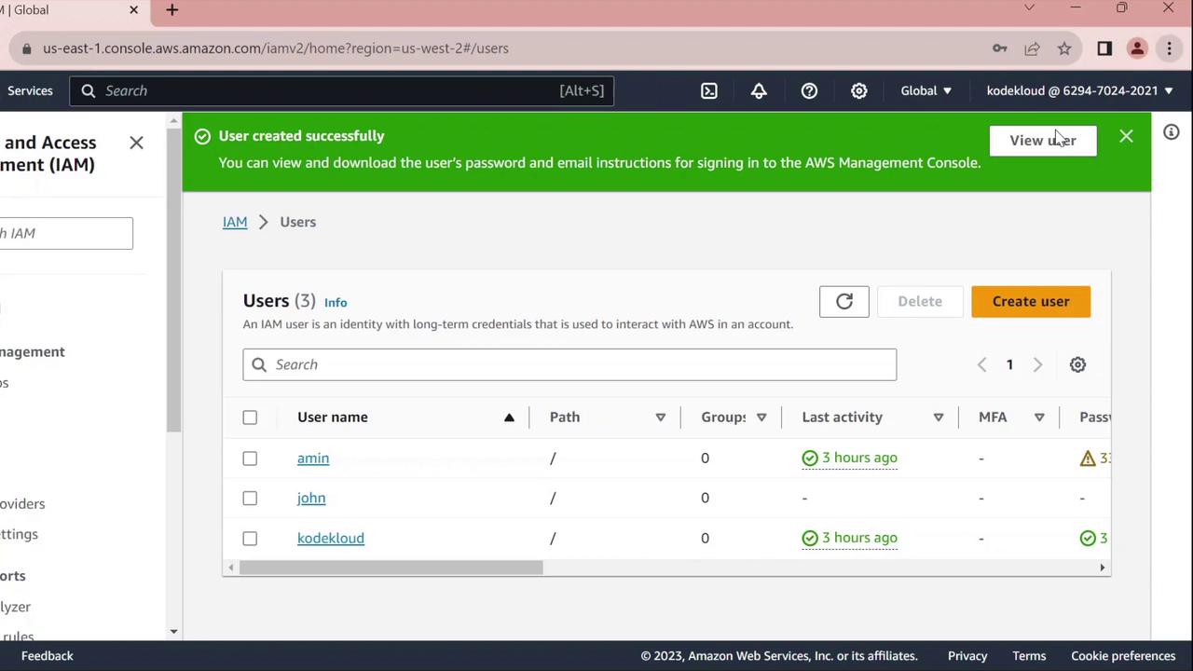1193x671 pixels.
Task: Select all users checkbox in header
Action: 250,418
